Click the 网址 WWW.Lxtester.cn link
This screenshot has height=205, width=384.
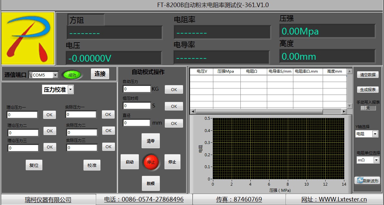(334, 200)
